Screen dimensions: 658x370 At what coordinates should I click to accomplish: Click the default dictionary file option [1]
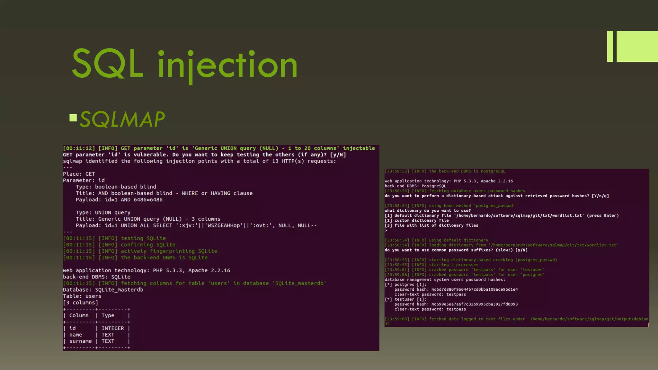[x=501, y=216]
